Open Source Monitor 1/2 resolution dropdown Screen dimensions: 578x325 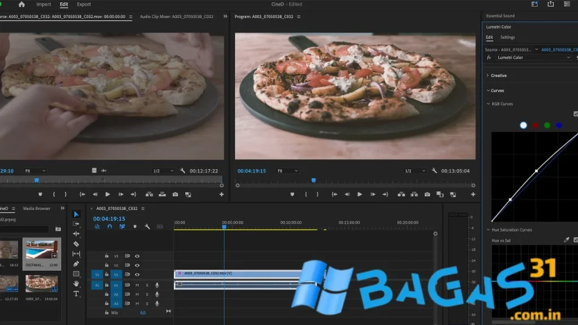click(163, 170)
